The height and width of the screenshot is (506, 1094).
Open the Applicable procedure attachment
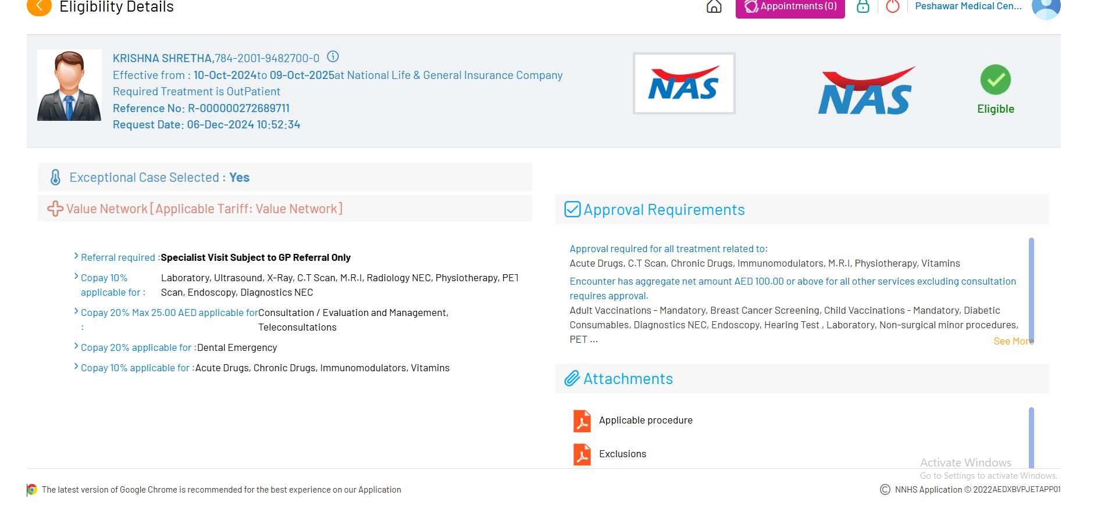coord(646,421)
